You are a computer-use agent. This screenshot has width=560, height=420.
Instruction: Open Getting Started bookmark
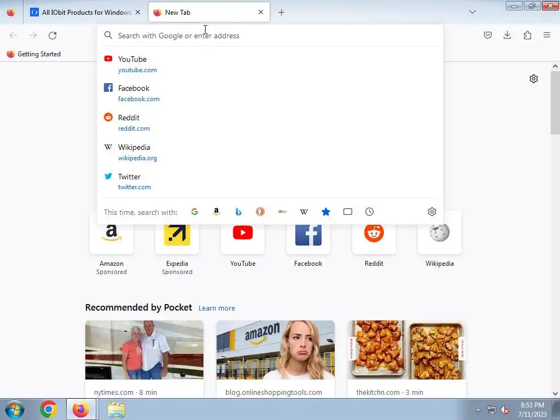coord(34,54)
